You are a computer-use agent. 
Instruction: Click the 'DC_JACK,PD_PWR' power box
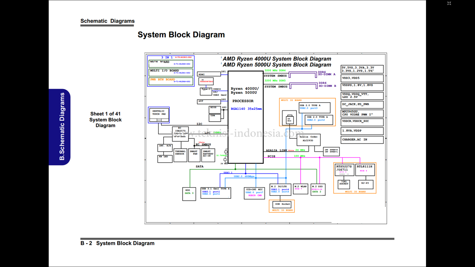pyautogui.click(x=363, y=105)
